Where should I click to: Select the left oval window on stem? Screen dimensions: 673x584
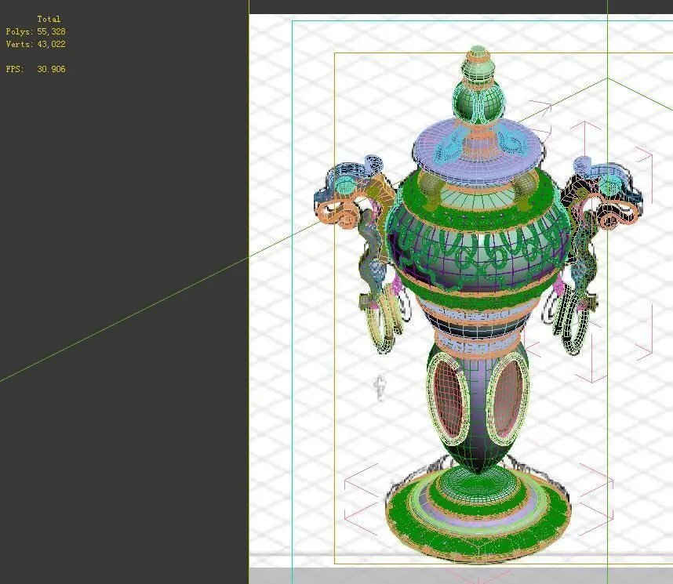449,398
